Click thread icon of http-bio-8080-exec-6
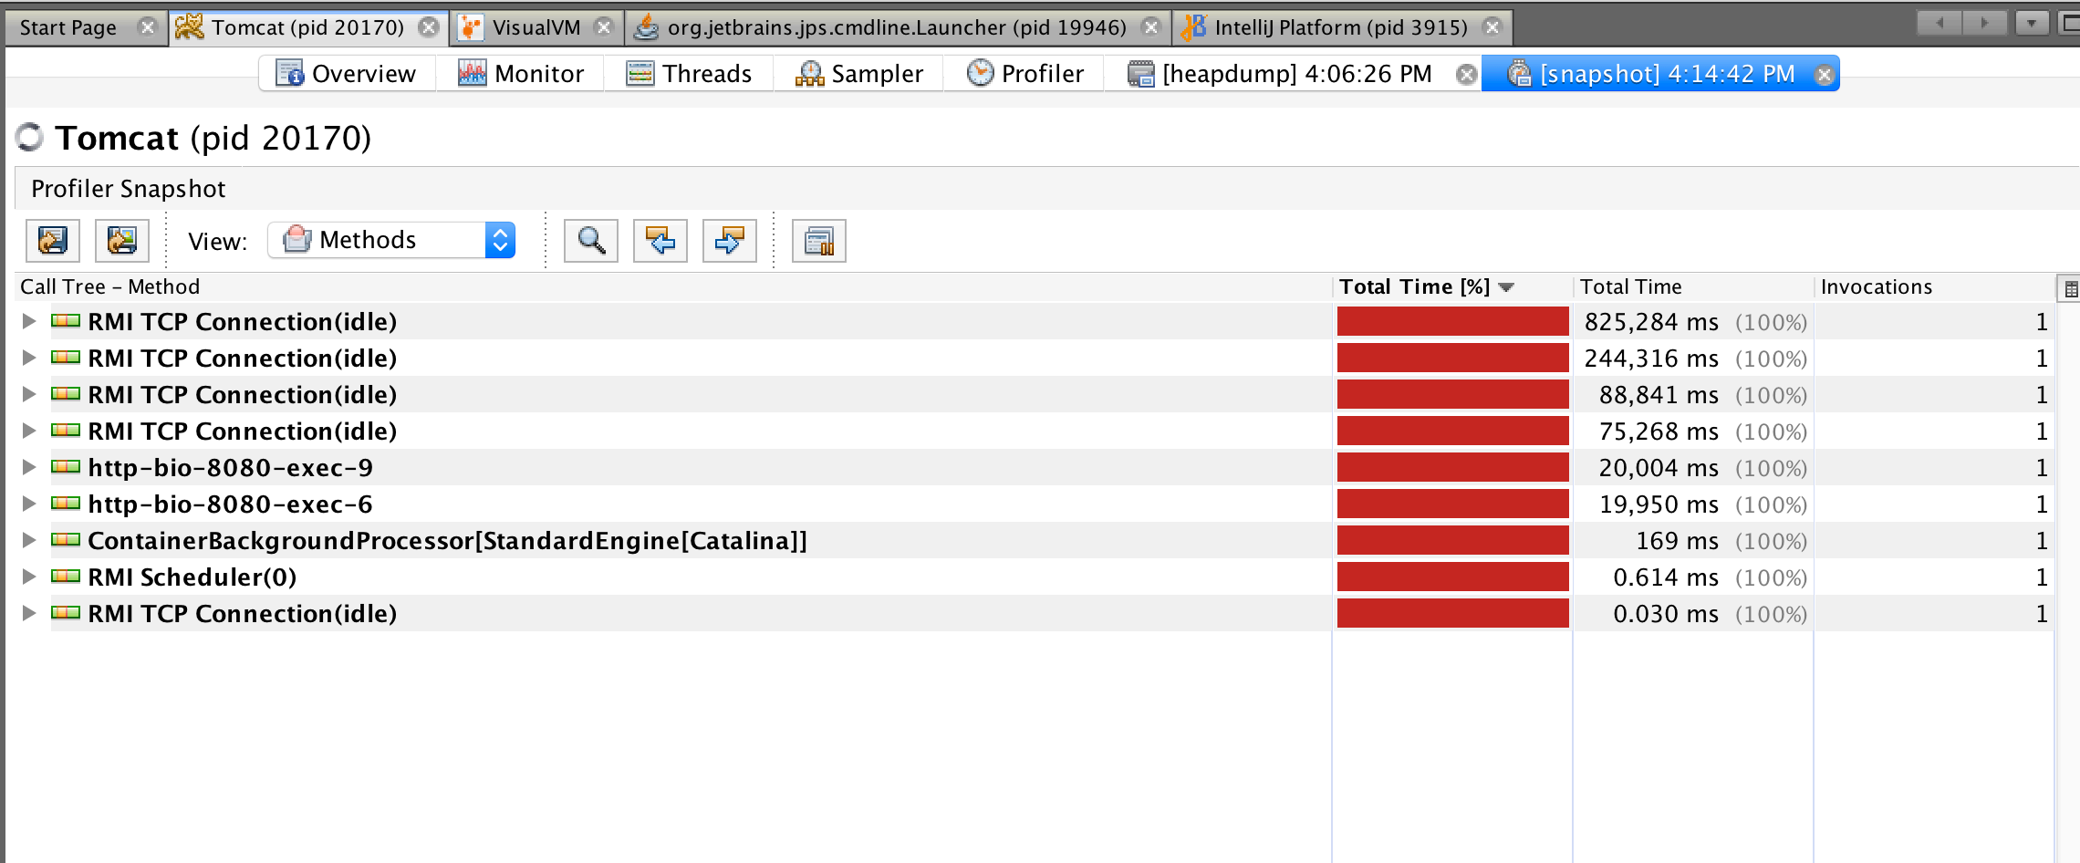This screenshot has height=863, width=2080. pos(66,503)
